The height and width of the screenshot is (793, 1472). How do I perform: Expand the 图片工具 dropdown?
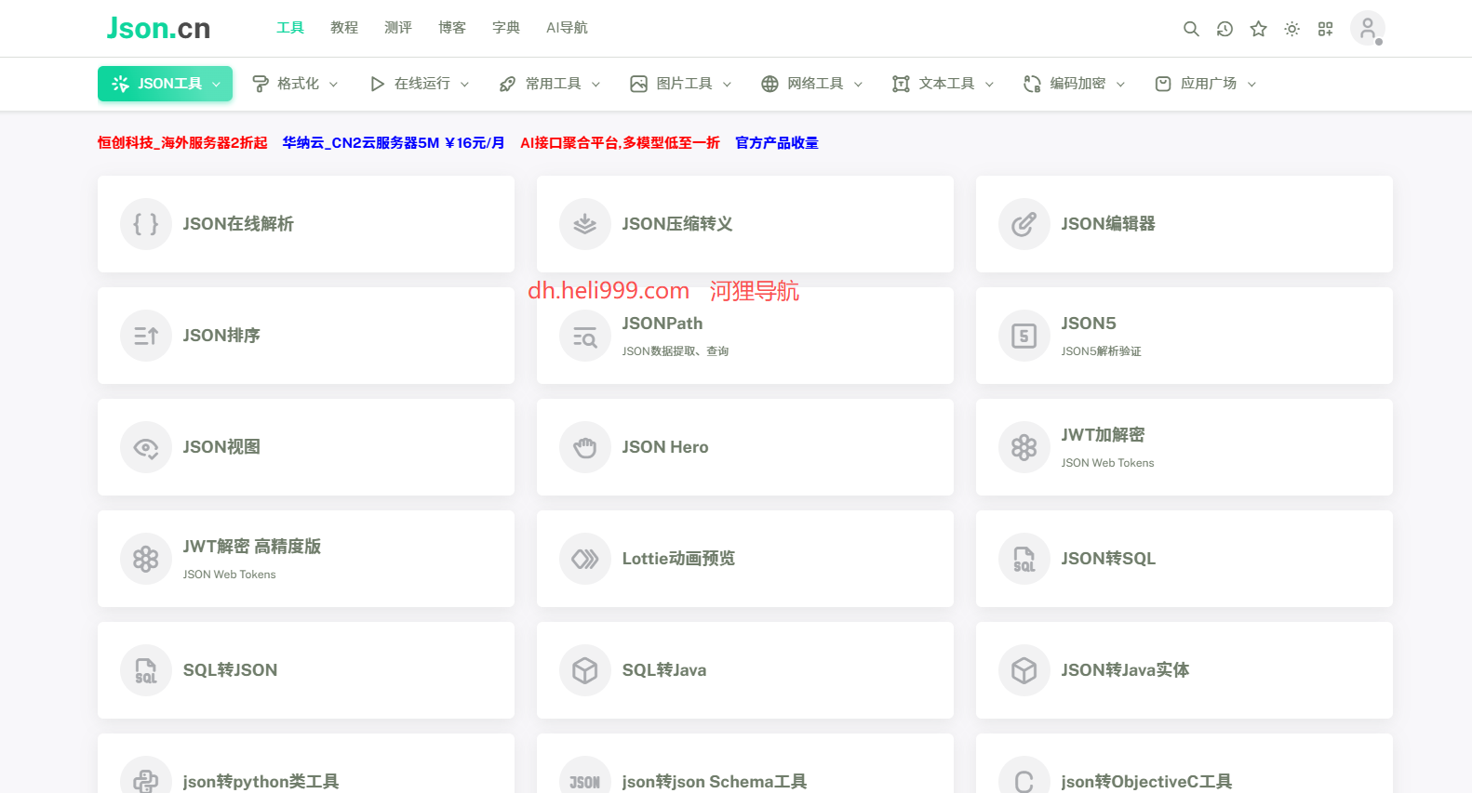681,84
